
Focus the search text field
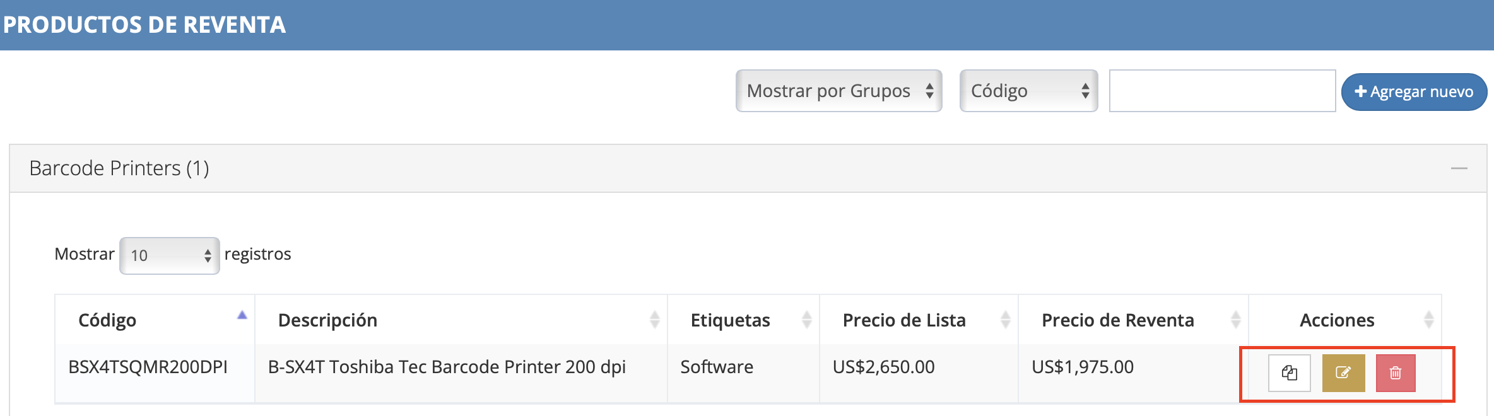click(x=1222, y=91)
